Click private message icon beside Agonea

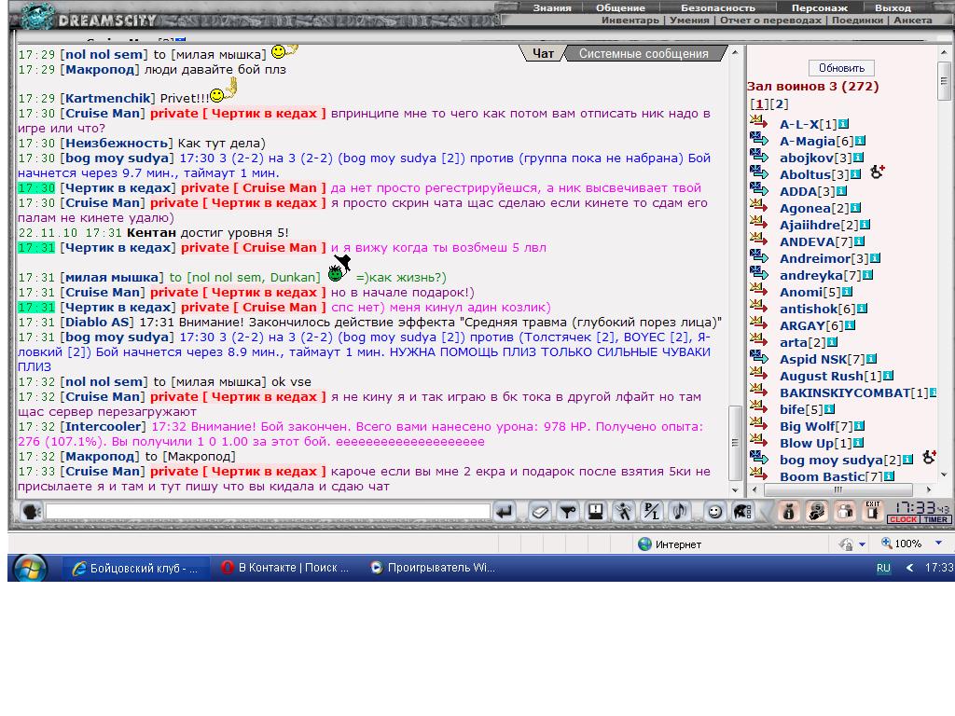click(759, 207)
